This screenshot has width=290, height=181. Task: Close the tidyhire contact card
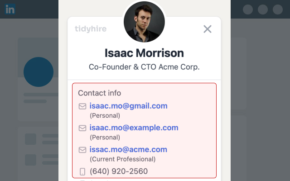tap(208, 29)
